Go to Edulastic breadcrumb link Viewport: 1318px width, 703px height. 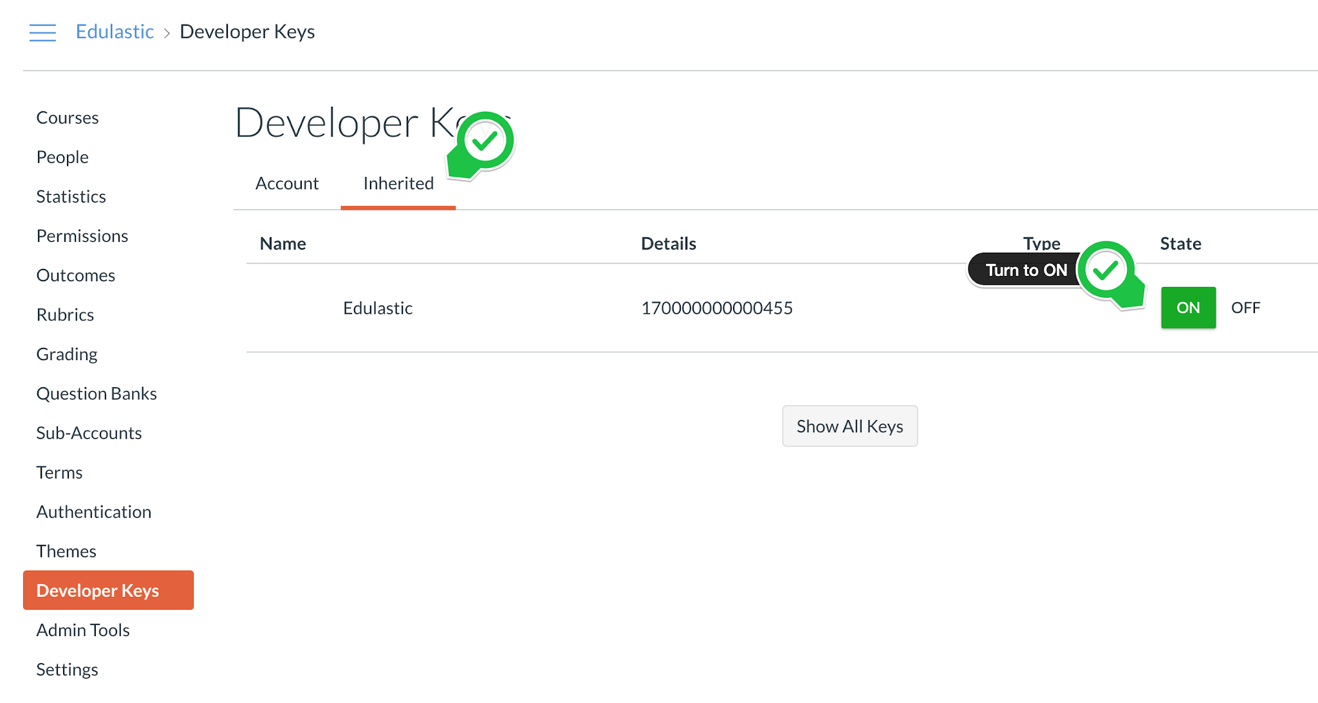coord(115,32)
